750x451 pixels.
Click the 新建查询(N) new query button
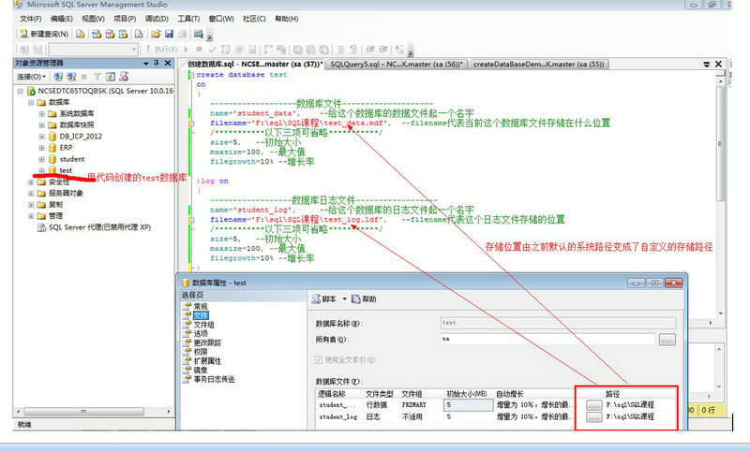tap(44, 34)
